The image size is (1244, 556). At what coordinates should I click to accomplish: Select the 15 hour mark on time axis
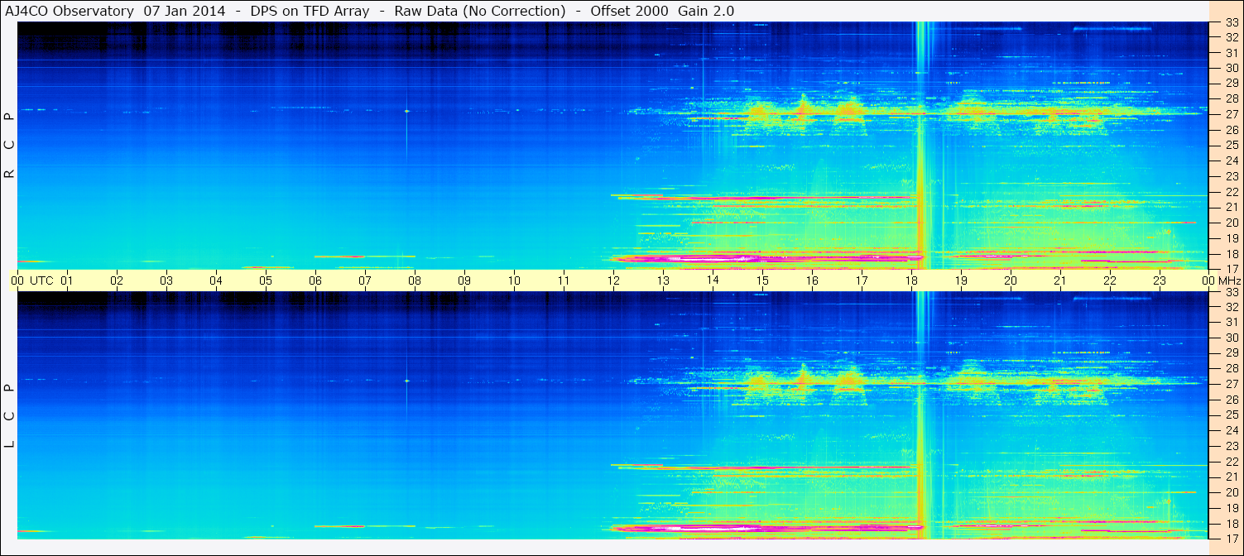pyautogui.click(x=762, y=280)
